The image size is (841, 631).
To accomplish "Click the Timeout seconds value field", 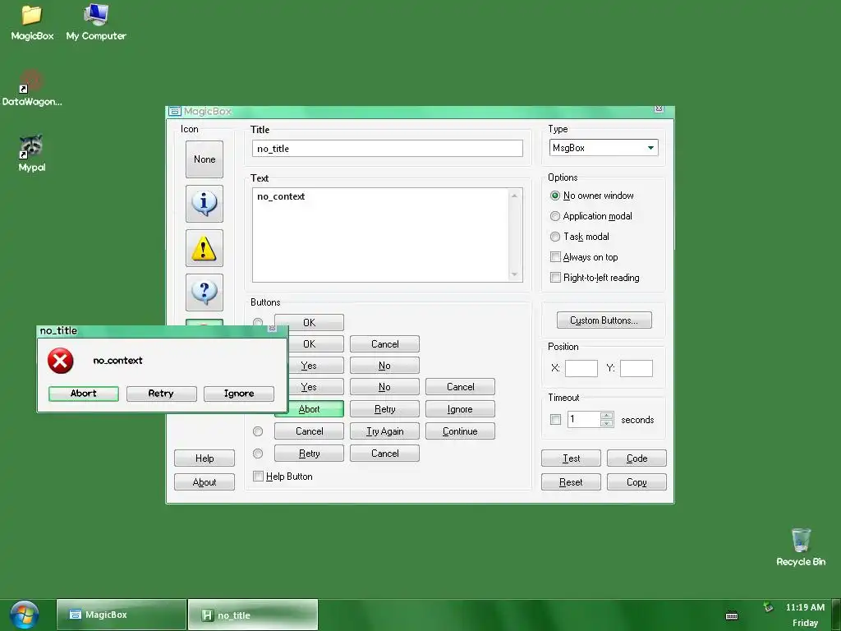I will (584, 420).
